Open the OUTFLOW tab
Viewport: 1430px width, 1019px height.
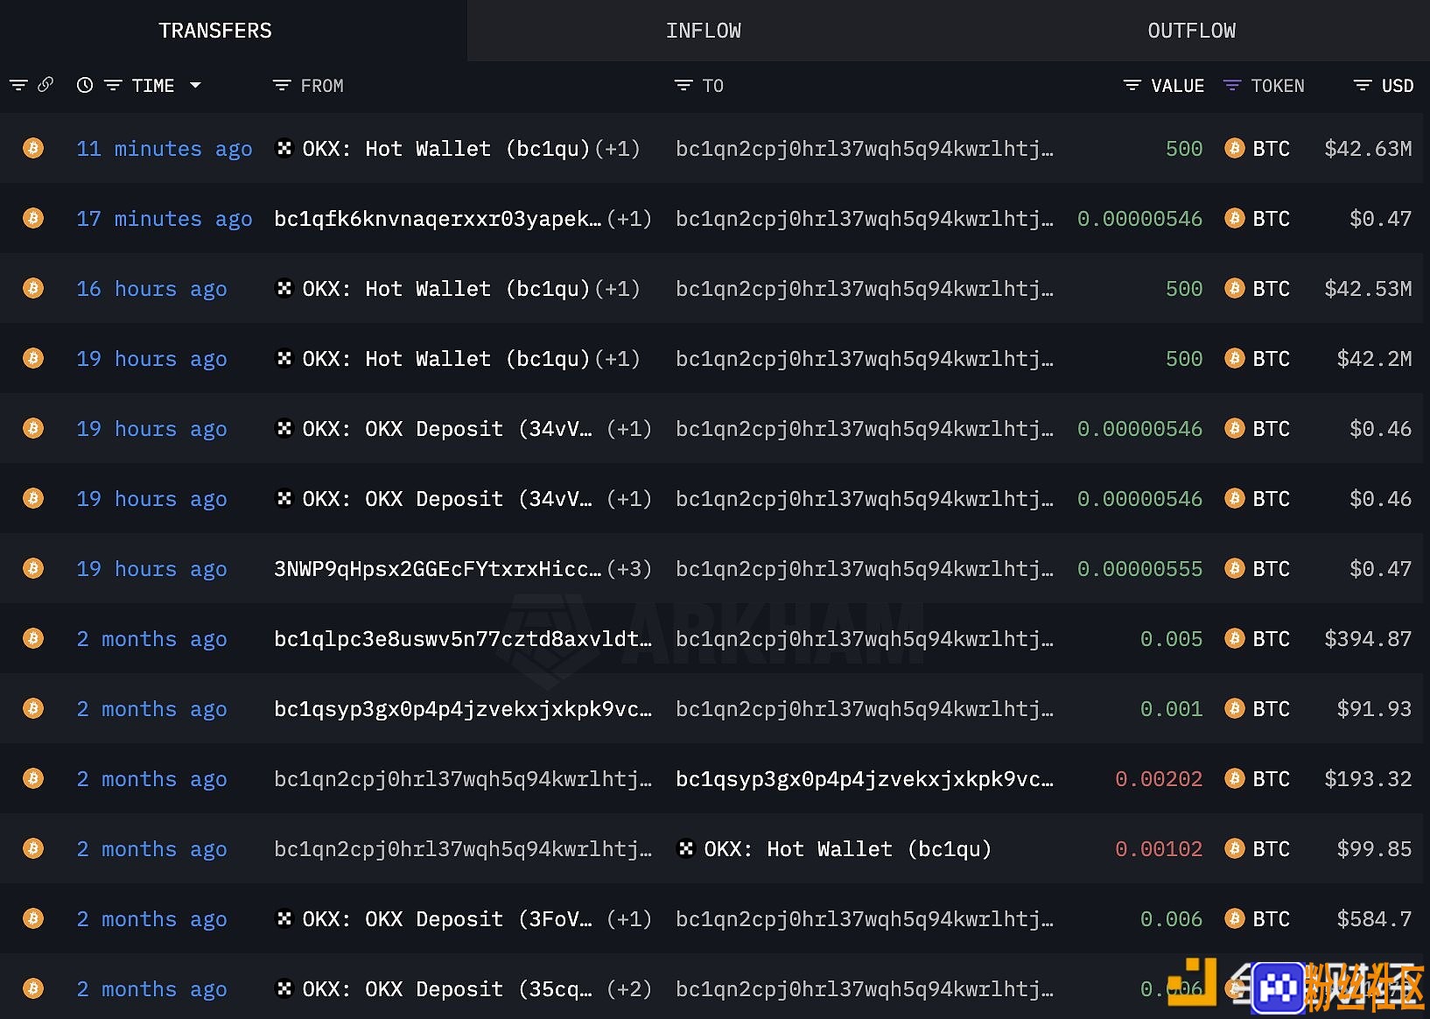[x=1192, y=31]
